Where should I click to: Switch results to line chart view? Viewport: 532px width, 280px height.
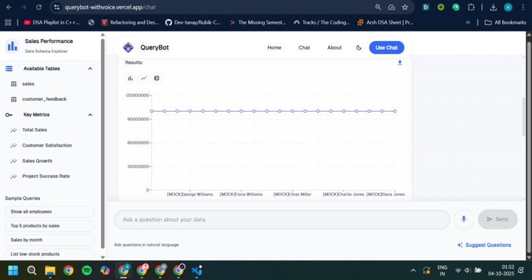[x=143, y=79]
